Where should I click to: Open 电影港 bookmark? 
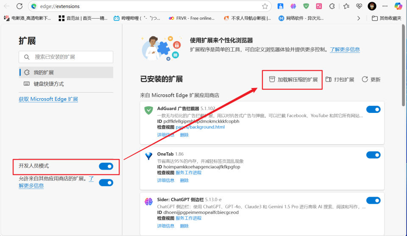27,18
